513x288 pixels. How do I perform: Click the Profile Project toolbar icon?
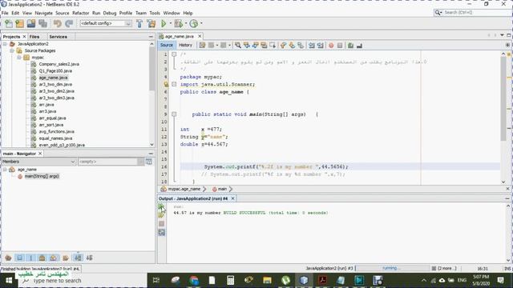tap(194, 23)
